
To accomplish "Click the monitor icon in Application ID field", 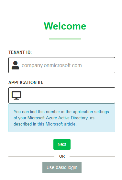I will coord(17,95).
